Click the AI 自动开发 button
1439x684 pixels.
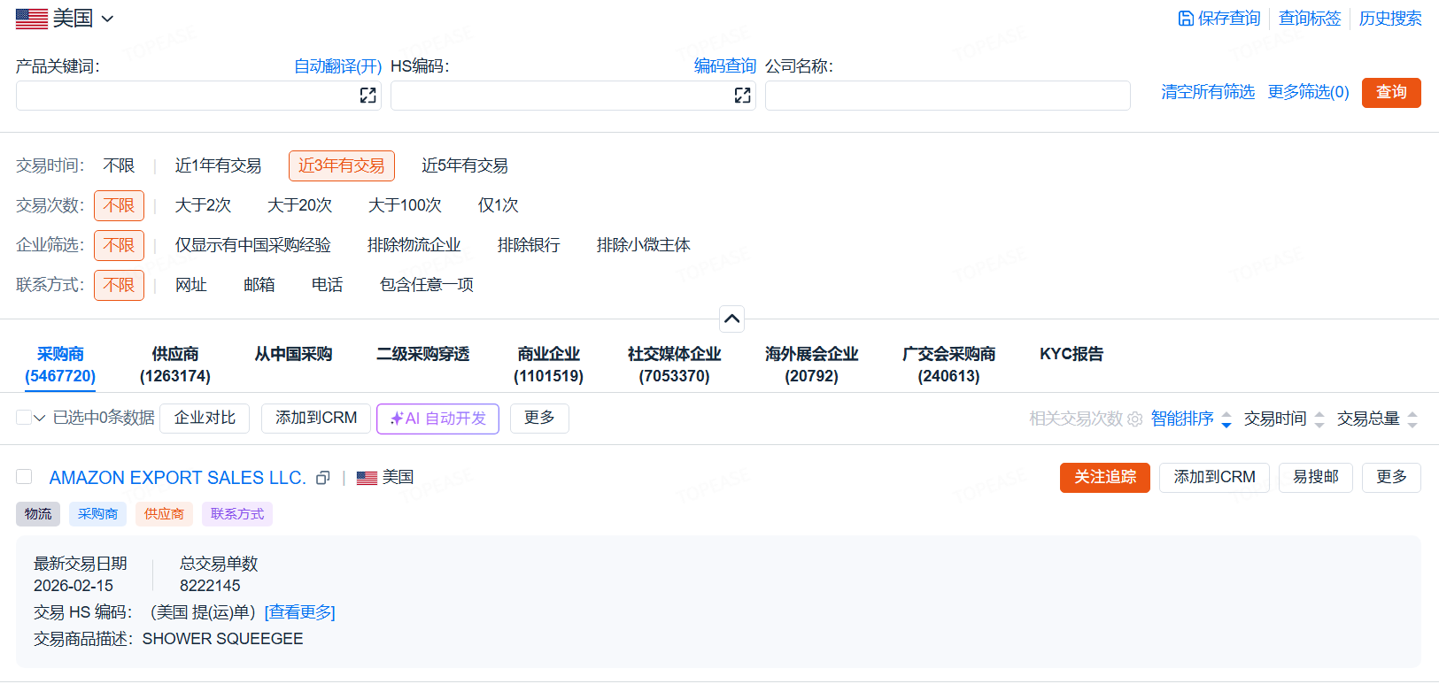[x=437, y=419]
